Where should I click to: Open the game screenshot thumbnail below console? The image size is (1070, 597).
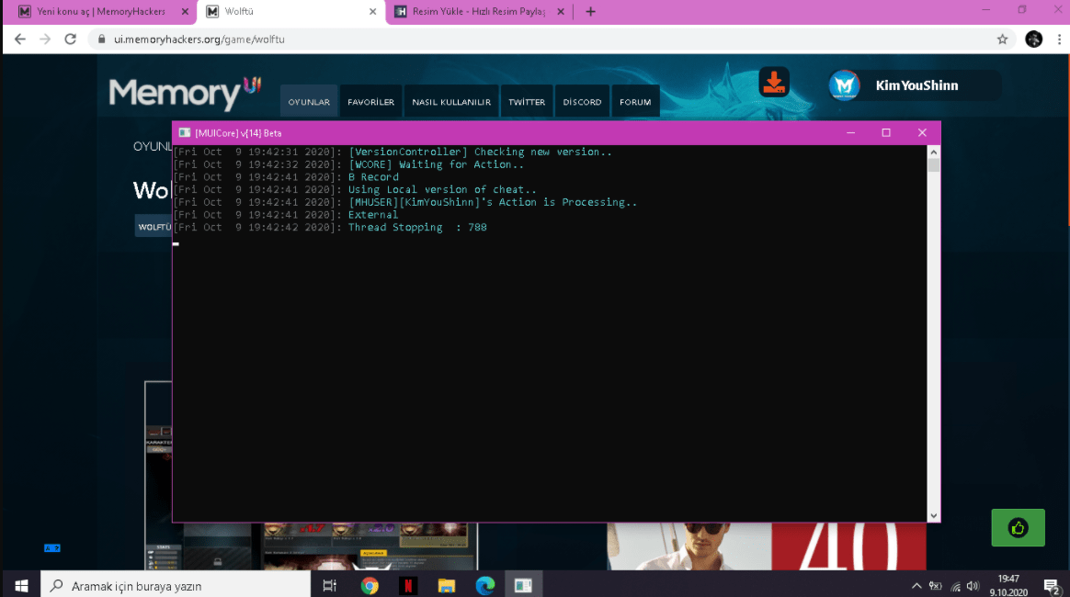[311, 546]
